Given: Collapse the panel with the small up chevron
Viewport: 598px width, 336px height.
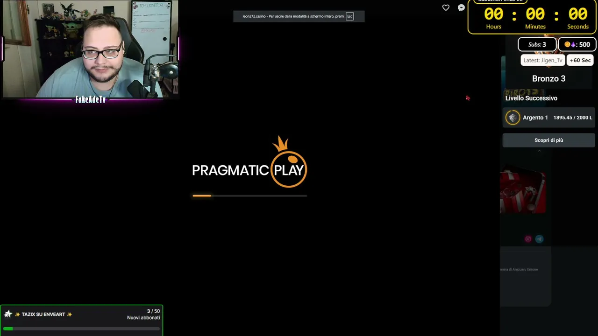Looking at the screenshot, I should (539, 151).
